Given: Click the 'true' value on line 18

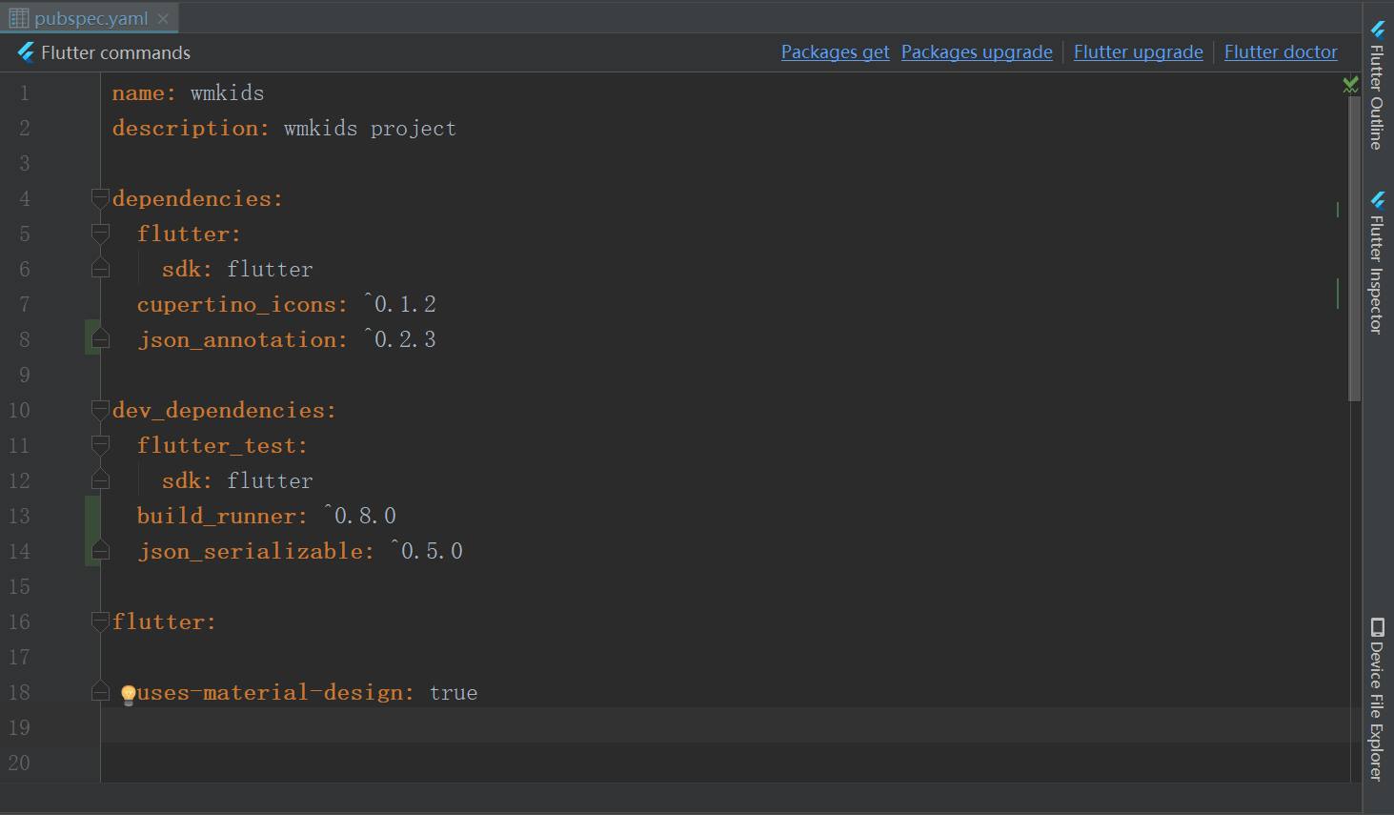Looking at the screenshot, I should [454, 693].
